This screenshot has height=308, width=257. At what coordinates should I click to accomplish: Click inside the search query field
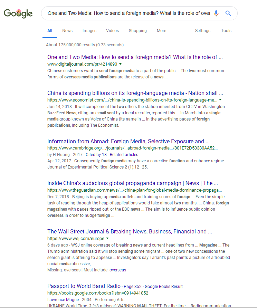129,13
